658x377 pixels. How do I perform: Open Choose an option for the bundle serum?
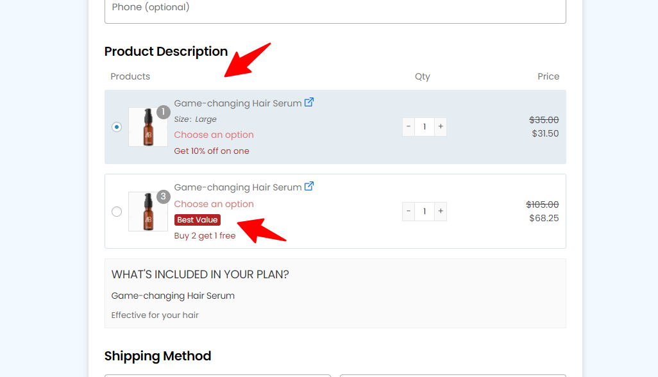pyautogui.click(x=214, y=203)
